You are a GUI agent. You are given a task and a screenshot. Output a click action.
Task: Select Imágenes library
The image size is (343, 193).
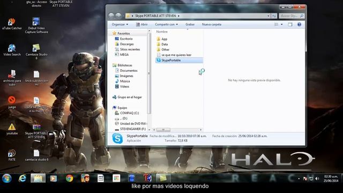126,76
